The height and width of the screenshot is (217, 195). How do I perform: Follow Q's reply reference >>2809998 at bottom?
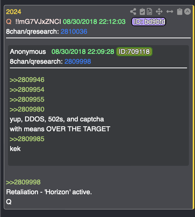coord(23,182)
